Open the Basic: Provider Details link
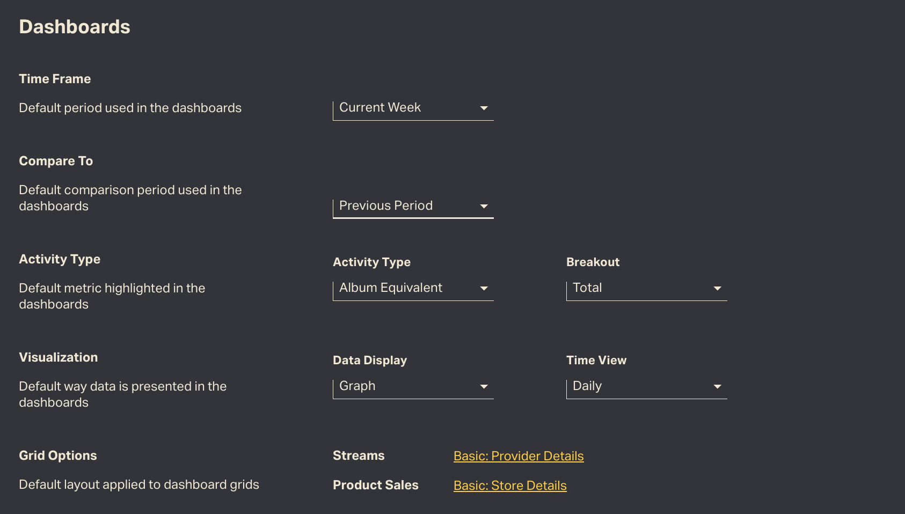 (x=519, y=456)
